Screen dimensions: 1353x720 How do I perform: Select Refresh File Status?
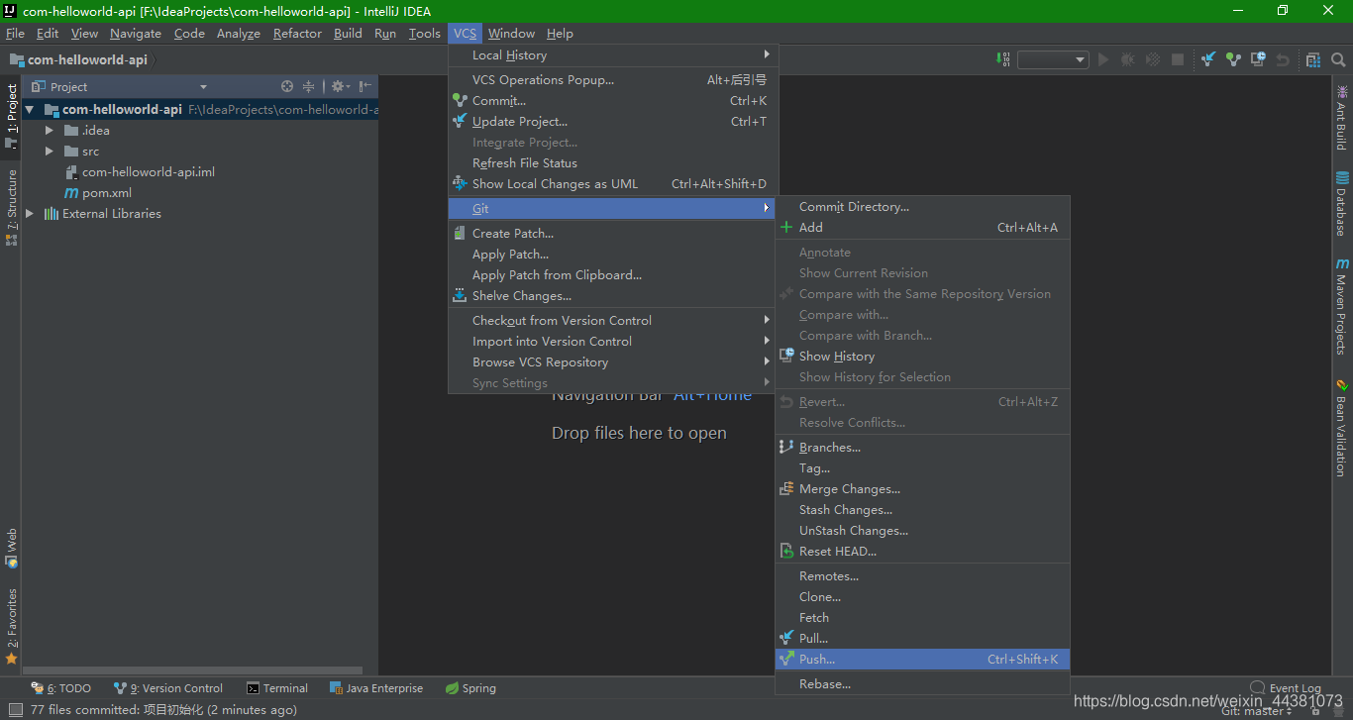pyautogui.click(x=613, y=163)
